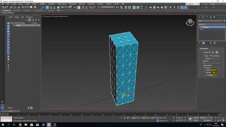Open the Create Selection Set dropdown

click(108, 7)
